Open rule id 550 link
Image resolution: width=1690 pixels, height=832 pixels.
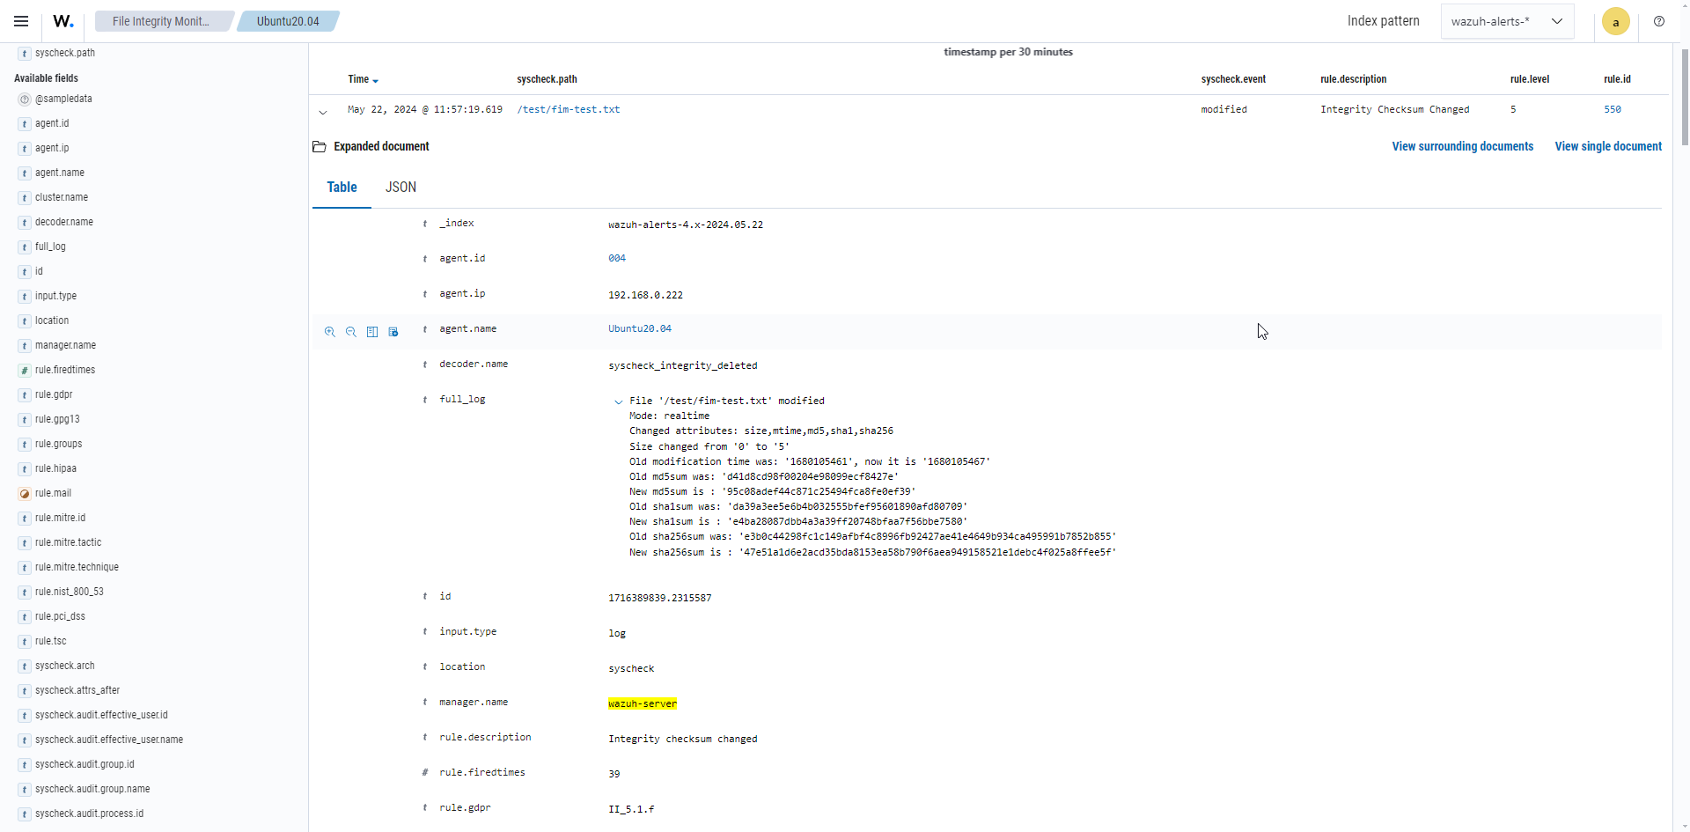pyautogui.click(x=1612, y=109)
